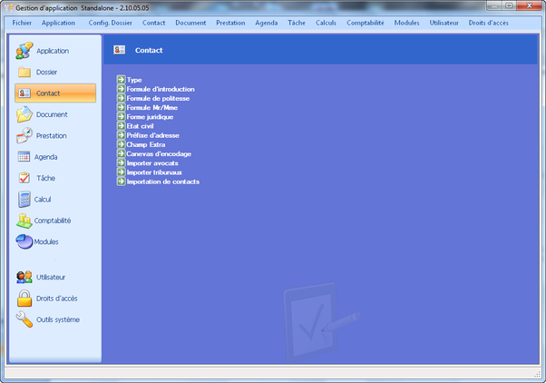546x383 pixels.
Task: Open the Comptabilité menu in menu bar
Action: [x=365, y=22]
